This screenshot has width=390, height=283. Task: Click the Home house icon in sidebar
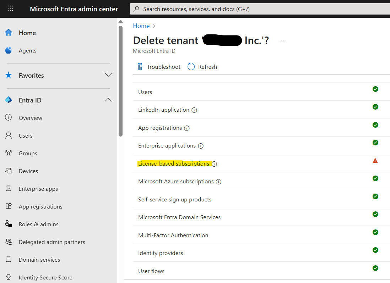(x=9, y=33)
